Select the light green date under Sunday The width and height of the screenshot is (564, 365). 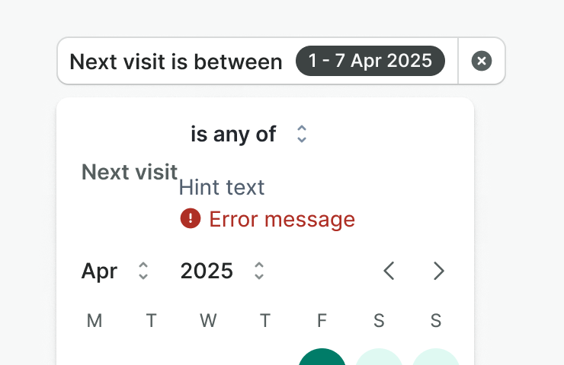click(436, 358)
